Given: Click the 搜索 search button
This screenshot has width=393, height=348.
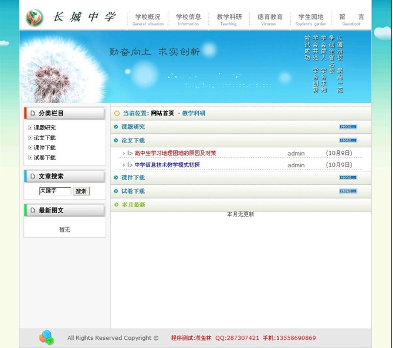Looking at the screenshot, I should tap(81, 191).
